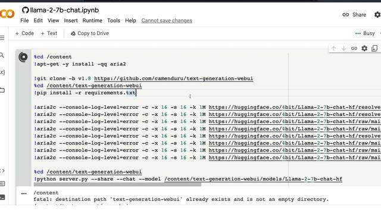Open the code snippets sidebar icon
381x214 pixels.
pyautogui.click(x=2, y=171)
